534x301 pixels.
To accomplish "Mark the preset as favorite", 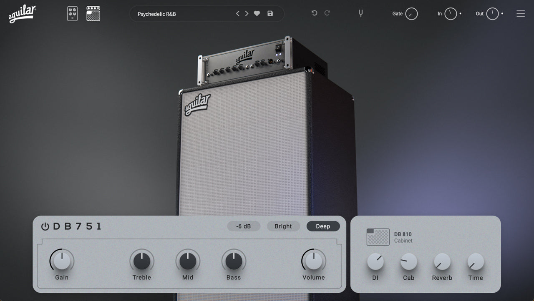I will (257, 13).
